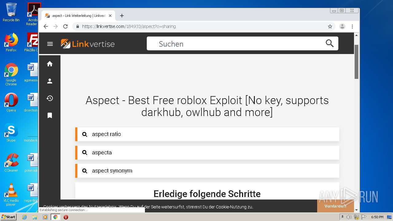Open Windows Explorer from the taskbar
The height and width of the screenshot is (221, 393).
[x=35, y=217]
